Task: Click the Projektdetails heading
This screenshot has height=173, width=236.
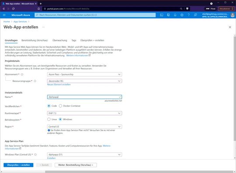Action: pyautogui.click(x=12, y=61)
